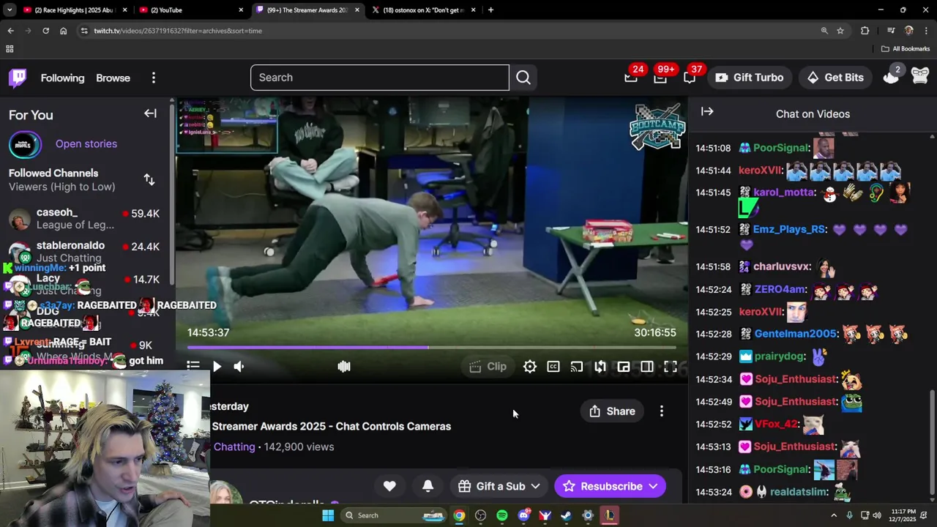The image size is (937, 527).
Task: Cast the video to a device
Action: click(x=577, y=367)
